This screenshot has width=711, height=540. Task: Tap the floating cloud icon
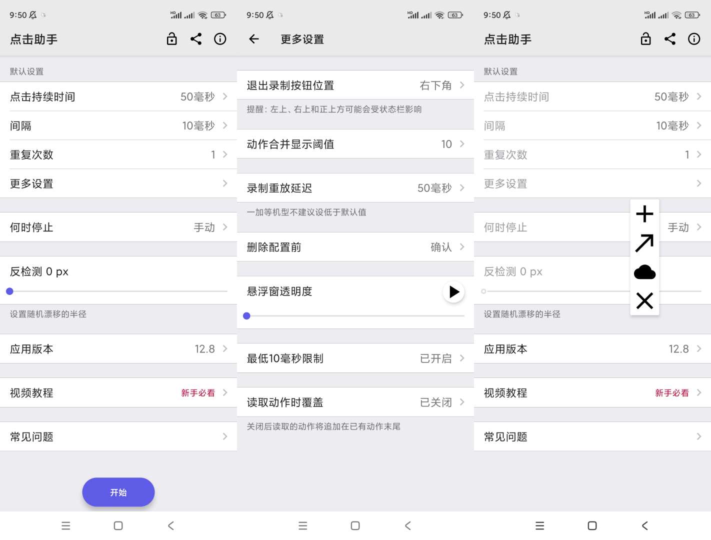(x=644, y=272)
